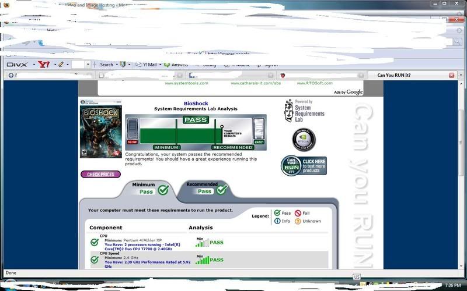Screen dimensions: 467x291
Task: Click the SLOW computer icon on meter
Action: pyautogui.click(x=133, y=128)
